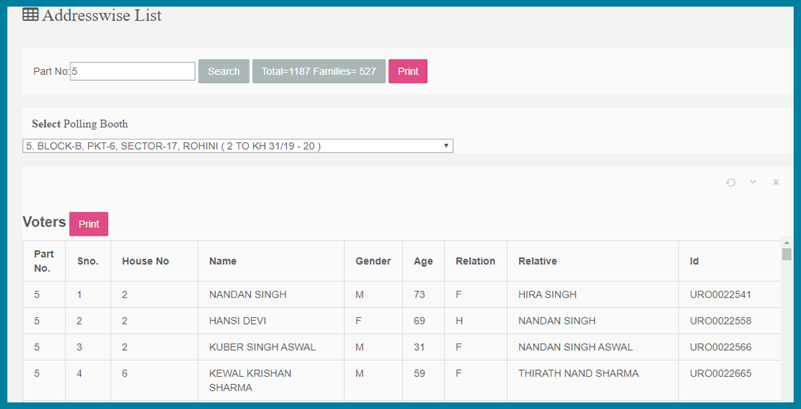Click the scrollbar up arrow of the voters table

coord(786,242)
